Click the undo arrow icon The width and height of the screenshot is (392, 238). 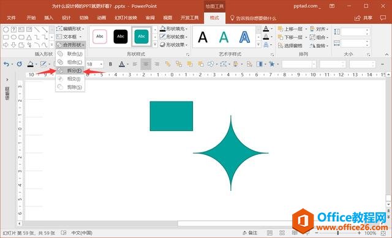tap(6, 64)
